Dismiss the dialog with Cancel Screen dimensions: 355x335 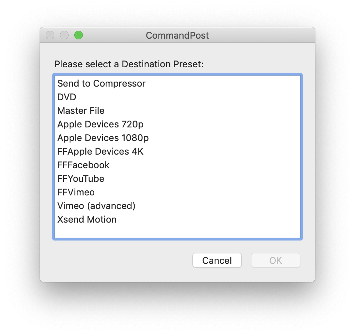217,260
